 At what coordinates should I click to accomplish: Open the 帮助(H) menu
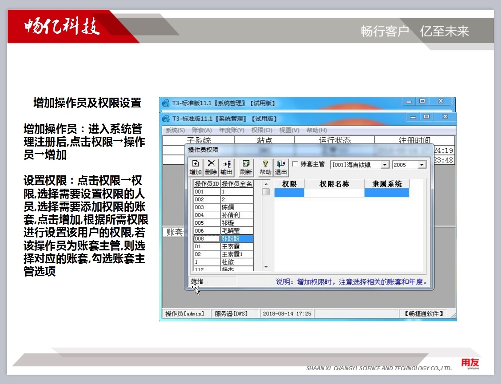pyautogui.click(x=316, y=130)
